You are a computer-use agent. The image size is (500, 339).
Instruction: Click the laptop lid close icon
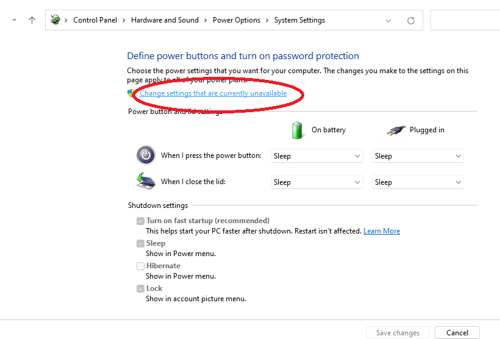click(x=146, y=181)
